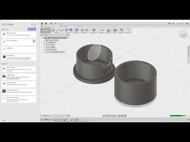Toggle the green pin on the second project
Screen dimensions: 190x142
34,41
